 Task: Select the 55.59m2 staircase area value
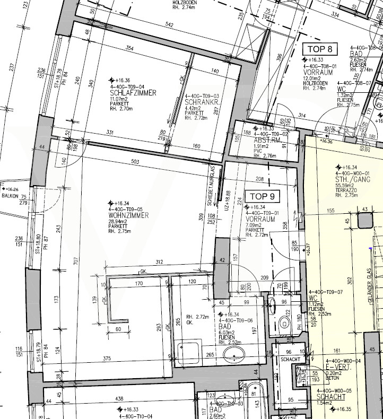tap(345, 186)
